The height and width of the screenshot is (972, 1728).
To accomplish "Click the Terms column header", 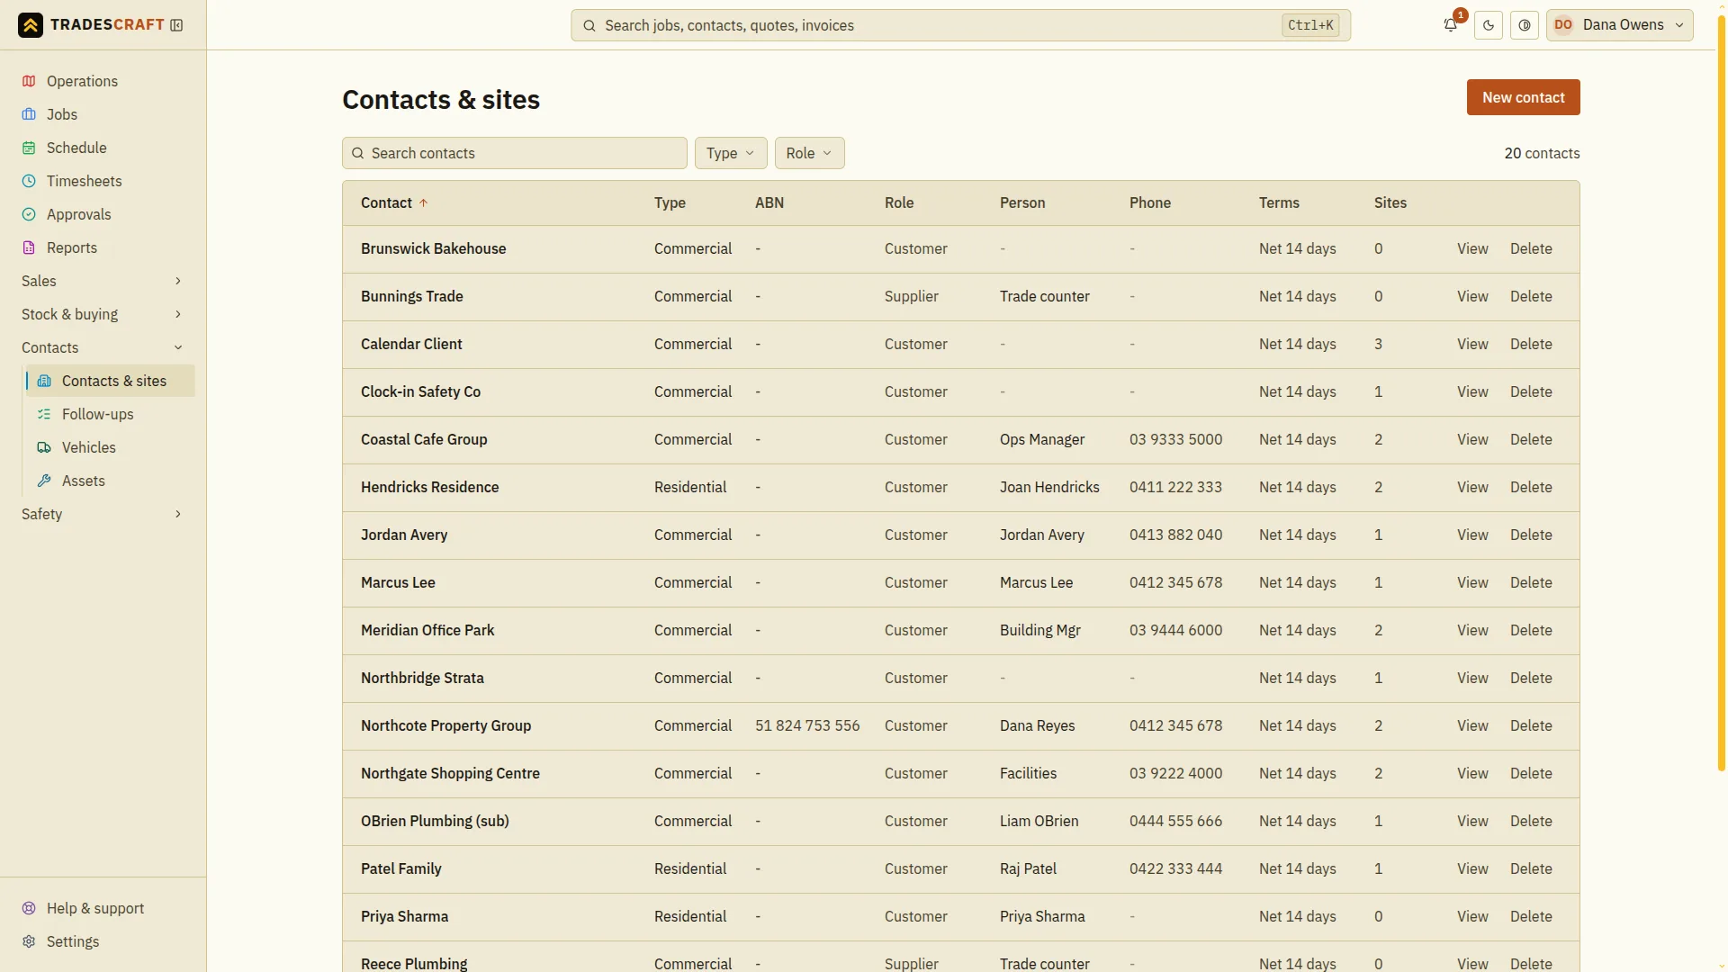I will coord(1279,202).
